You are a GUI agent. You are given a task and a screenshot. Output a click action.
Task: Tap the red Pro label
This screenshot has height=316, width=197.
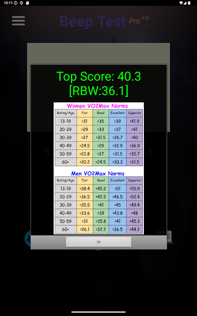(134, 21)
